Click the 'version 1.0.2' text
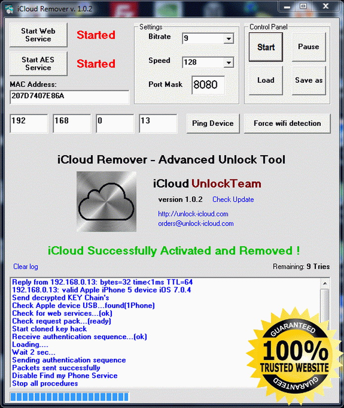 point(180,200)
